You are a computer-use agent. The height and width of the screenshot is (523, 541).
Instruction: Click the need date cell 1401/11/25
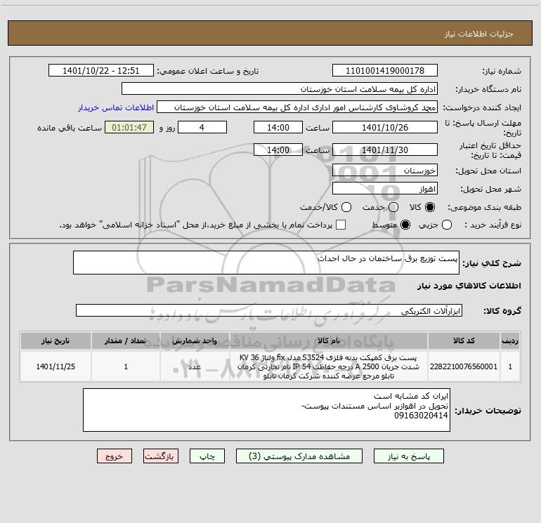(x=56, y=366)
